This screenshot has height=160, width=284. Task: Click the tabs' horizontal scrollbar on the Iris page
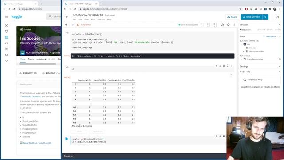[38, 64]
